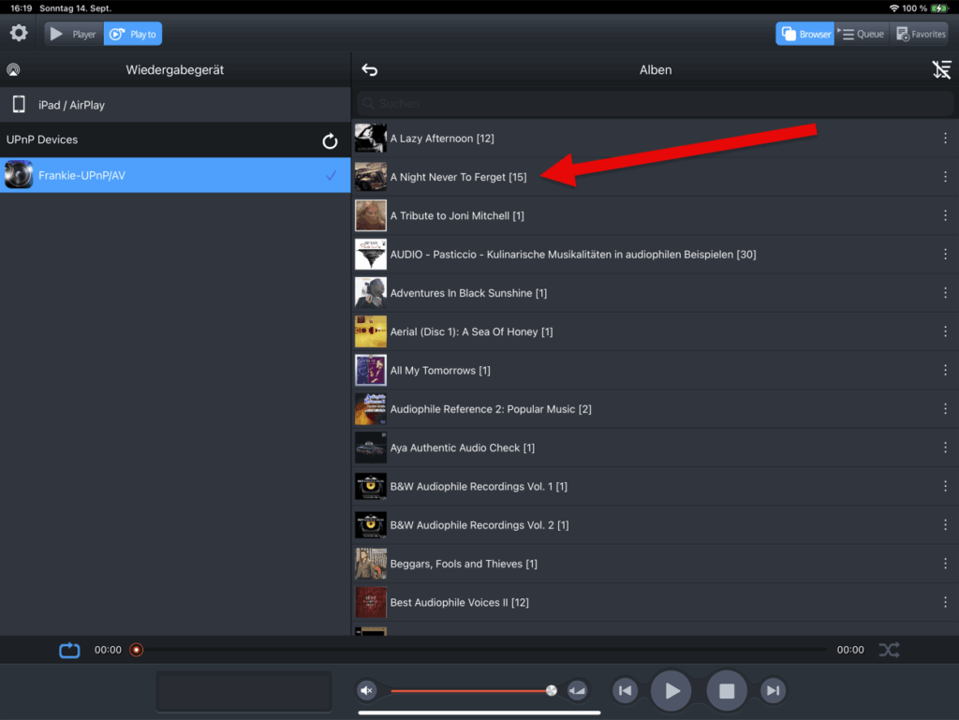Open album A Night Never To Forget
The height and width of the screenshot is (720, 959).
458,177
